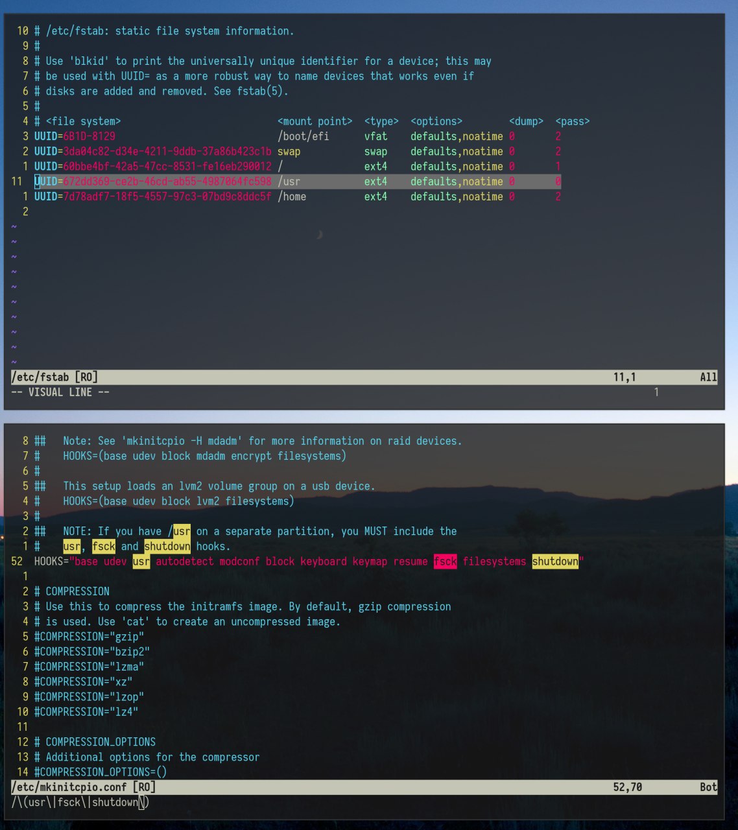Click the '<file system>' column header
This screenshot has width=738, height=830.
(83, 122)
